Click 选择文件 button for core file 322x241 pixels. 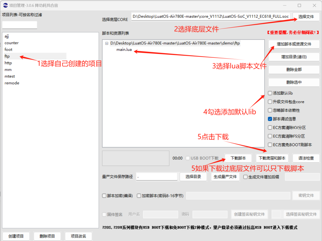click(306, 17)
